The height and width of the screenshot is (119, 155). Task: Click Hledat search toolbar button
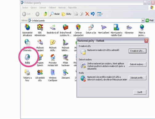(55, 14)
